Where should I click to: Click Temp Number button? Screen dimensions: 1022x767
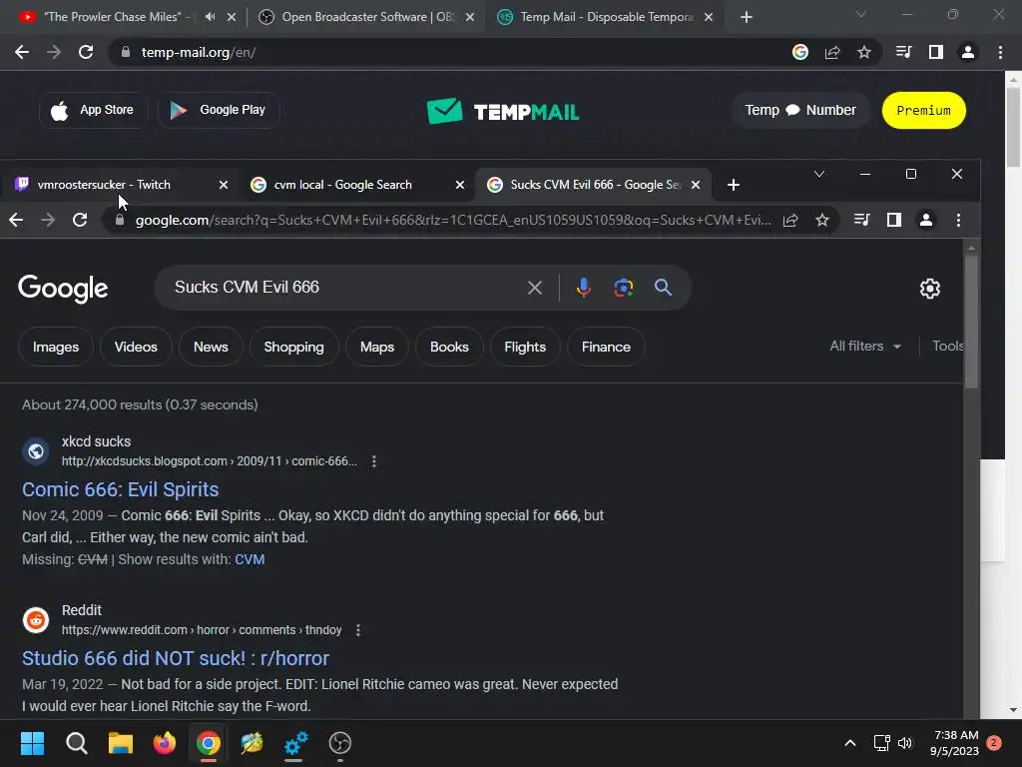pos(800,110)
